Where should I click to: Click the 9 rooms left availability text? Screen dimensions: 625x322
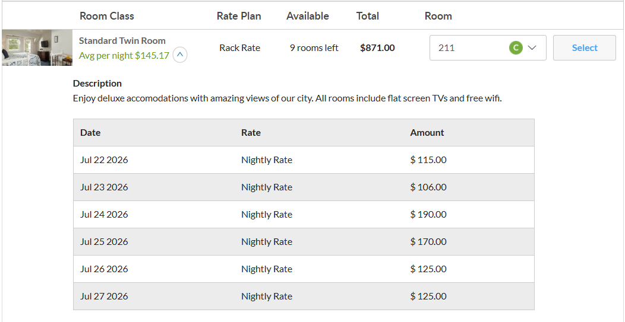pos(314,48)
